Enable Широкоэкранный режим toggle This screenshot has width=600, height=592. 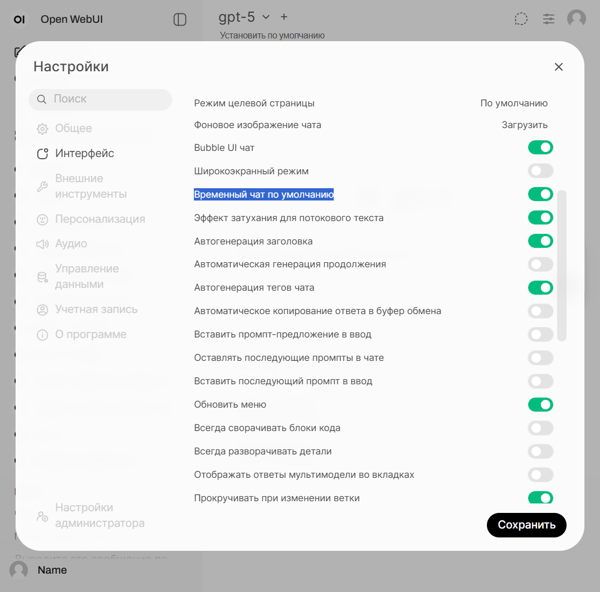point(540,171)
